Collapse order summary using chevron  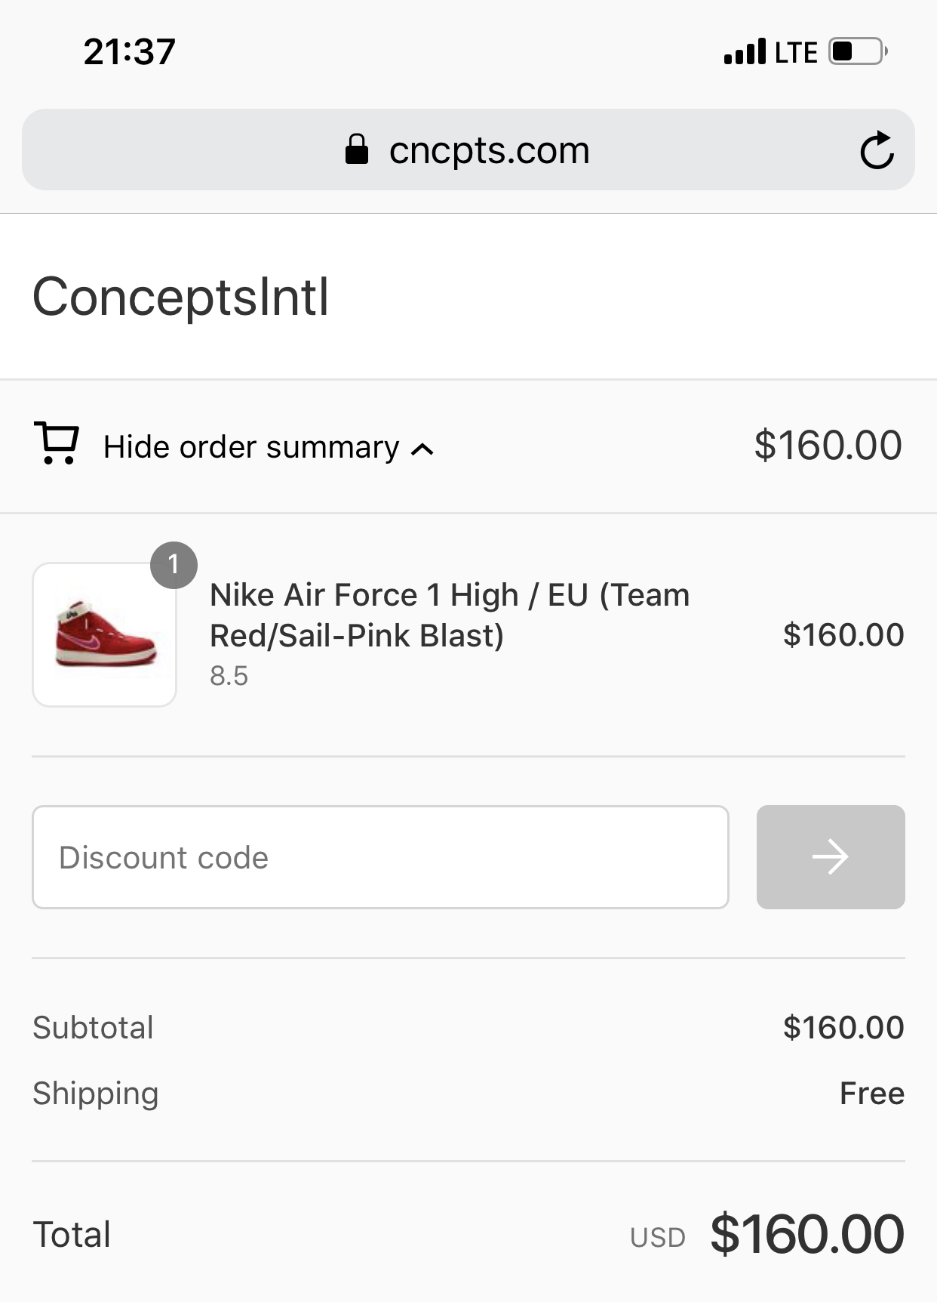[x=422, y=449]
